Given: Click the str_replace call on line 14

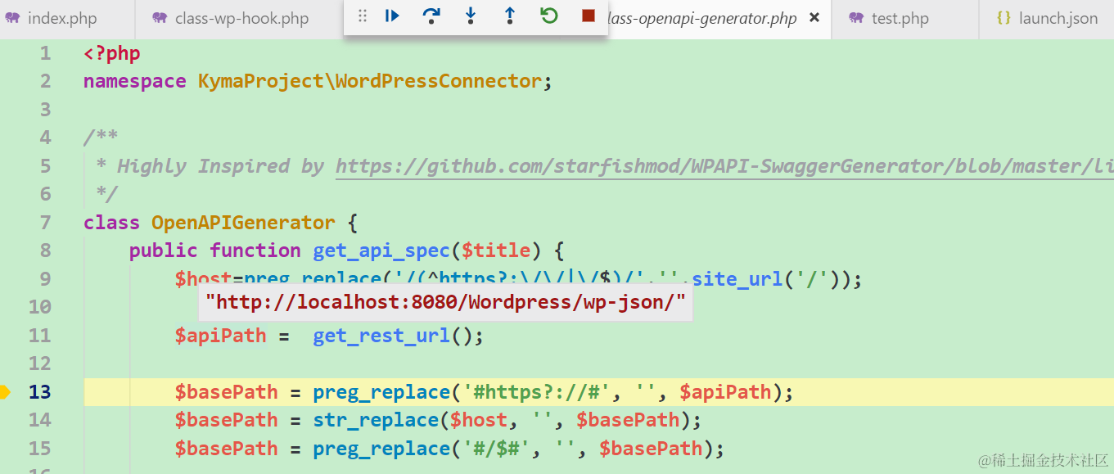Looking at the screenshot, I should pos(377,421).
